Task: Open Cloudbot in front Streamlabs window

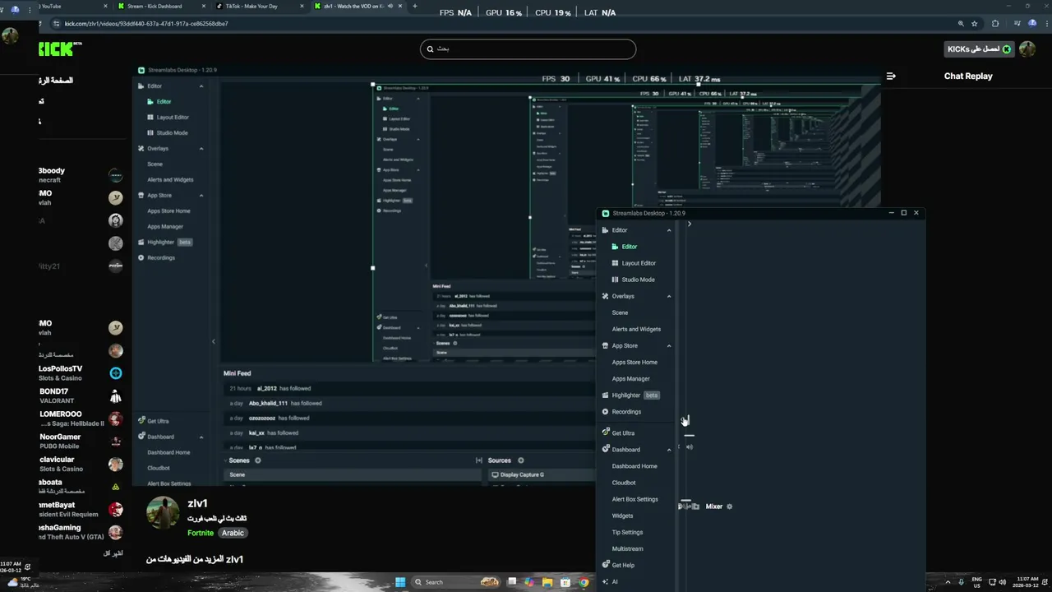Action: tap(624, 483)
